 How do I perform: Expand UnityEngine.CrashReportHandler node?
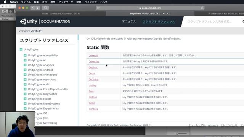pyautogui.click(x=25, y=89)
